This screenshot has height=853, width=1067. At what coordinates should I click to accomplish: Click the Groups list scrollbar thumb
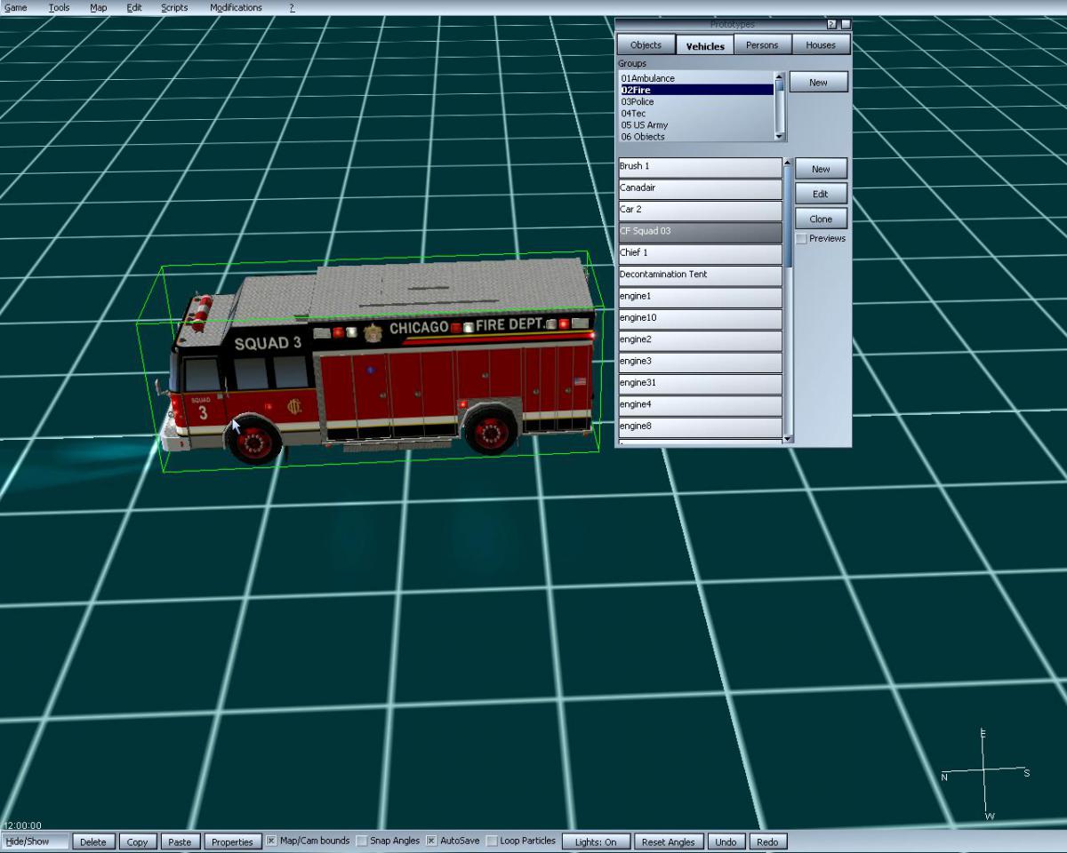[x=780, y=86]
